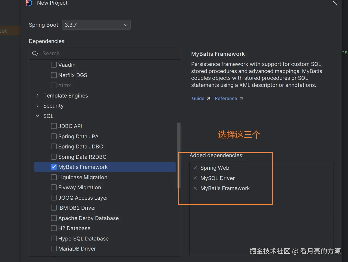
Task: Check the Netflix DGS dependency
Action: [54, 75]
